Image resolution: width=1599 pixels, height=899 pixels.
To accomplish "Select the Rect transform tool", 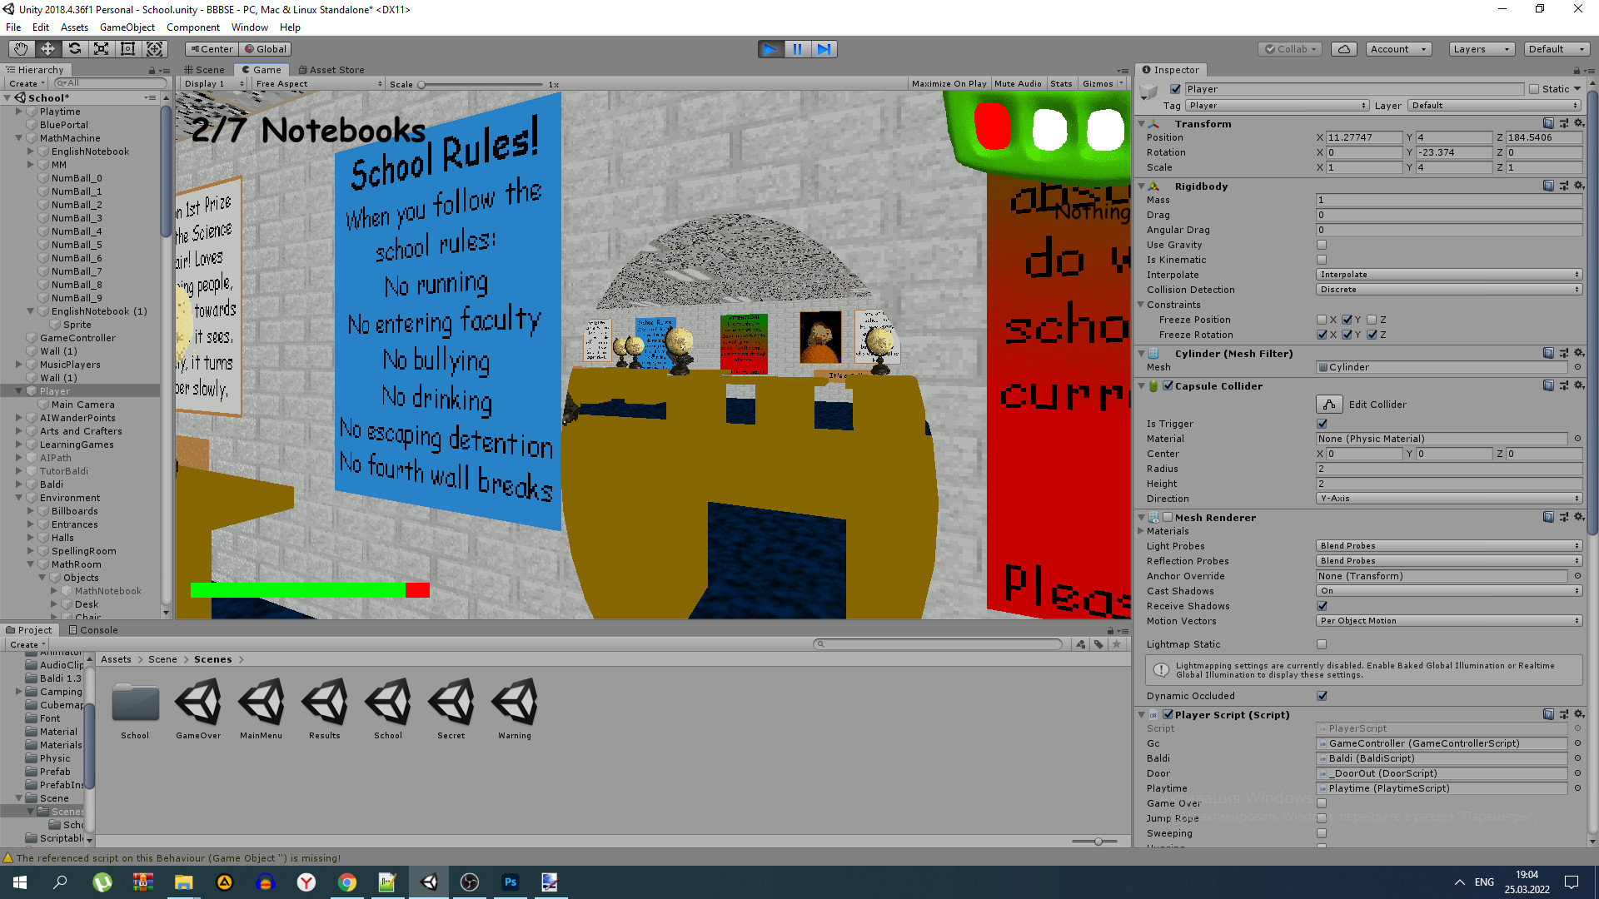I will pos(127,49).
